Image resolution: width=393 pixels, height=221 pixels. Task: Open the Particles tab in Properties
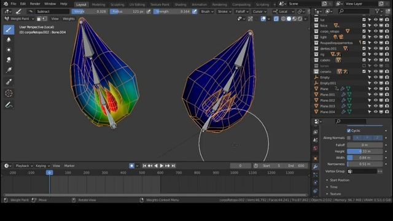(x=316, y=174)
